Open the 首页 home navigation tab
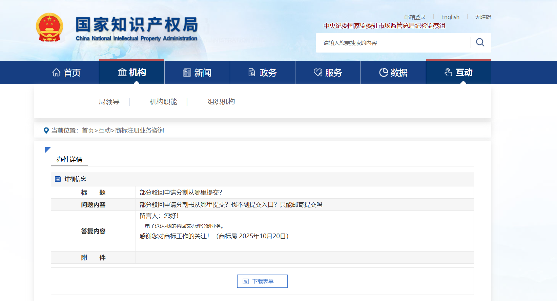 (x=66, y=73)
